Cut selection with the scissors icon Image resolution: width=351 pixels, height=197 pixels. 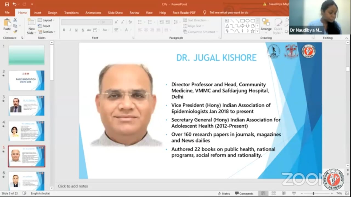tap(15, 20)
